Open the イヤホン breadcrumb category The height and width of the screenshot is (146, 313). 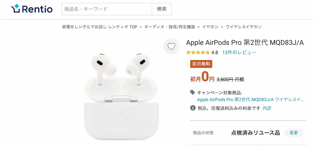(x=210, y=27)
